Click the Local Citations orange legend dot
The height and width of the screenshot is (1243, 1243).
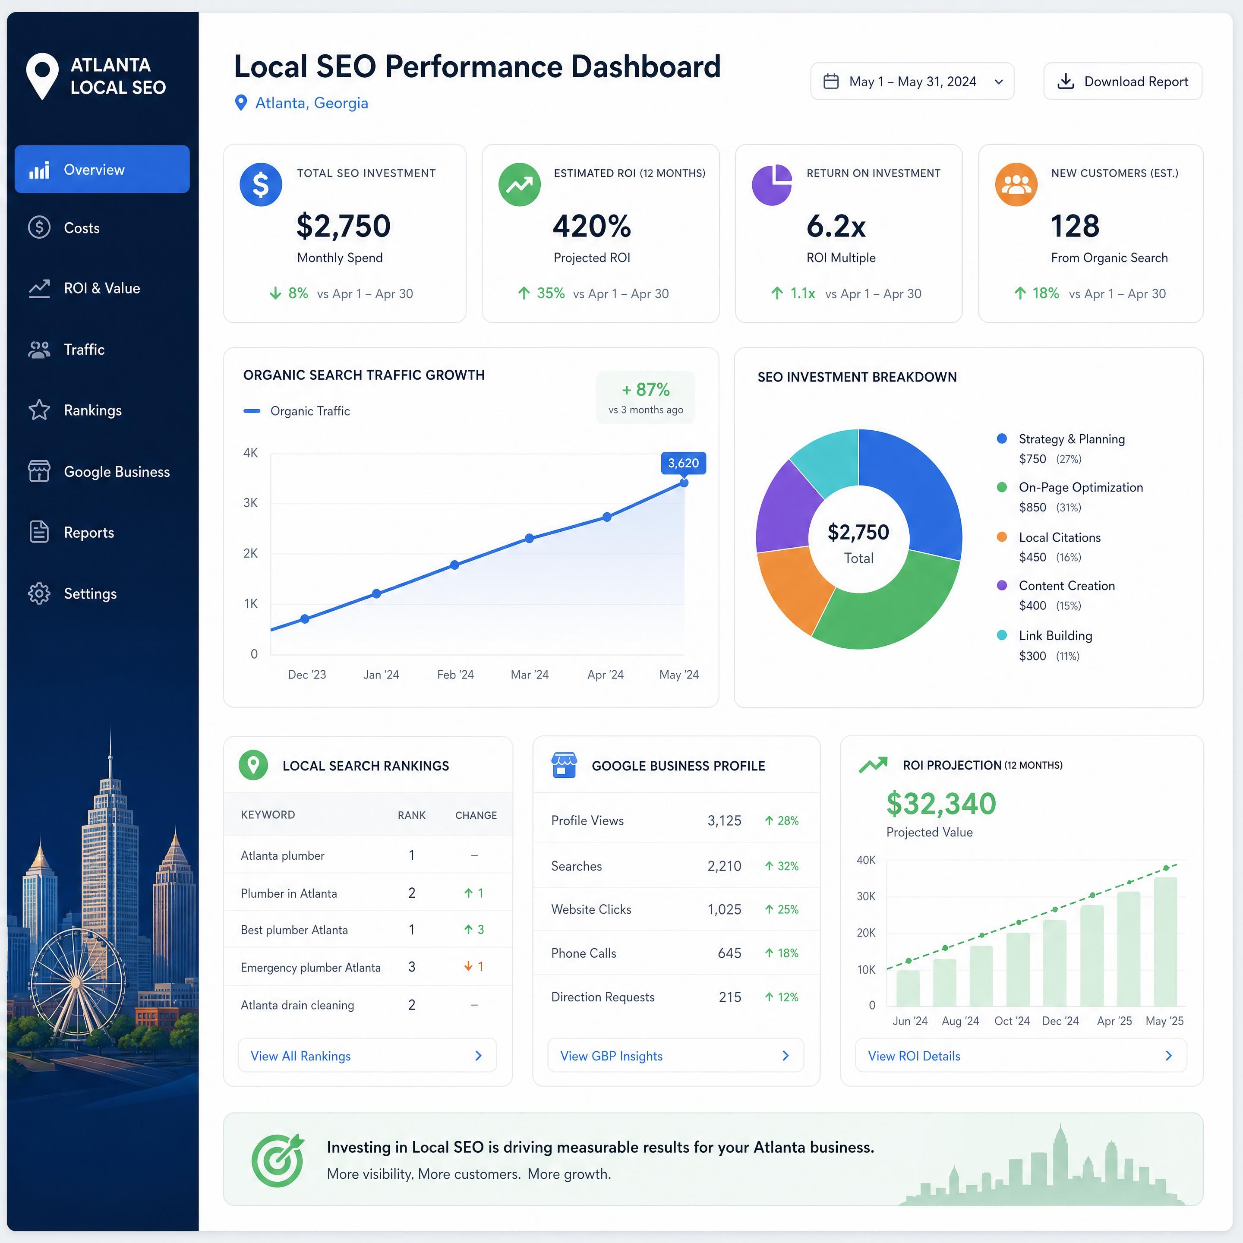click(x=1002, y=537)
